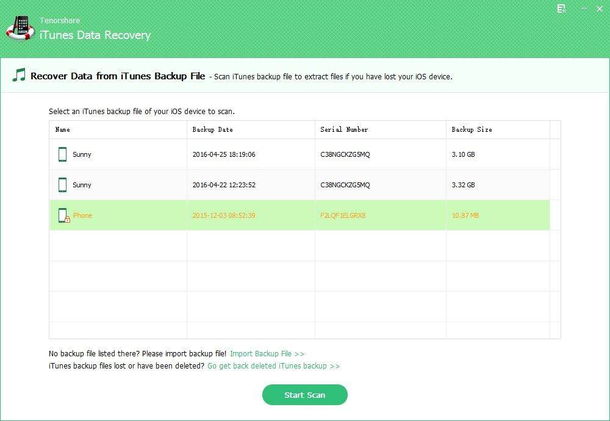610x421 pixels.
Task: Open the Import Backup File link
Action: coord(267,354)
